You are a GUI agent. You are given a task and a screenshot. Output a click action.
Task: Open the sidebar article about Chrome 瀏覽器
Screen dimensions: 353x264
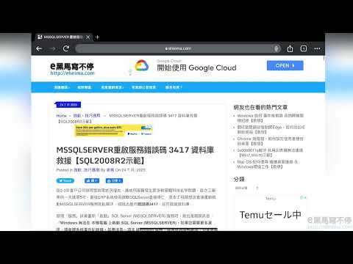(x=270, y=141)
